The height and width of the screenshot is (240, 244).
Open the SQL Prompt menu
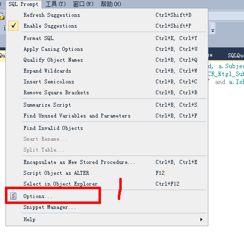(x=23, y=4)
